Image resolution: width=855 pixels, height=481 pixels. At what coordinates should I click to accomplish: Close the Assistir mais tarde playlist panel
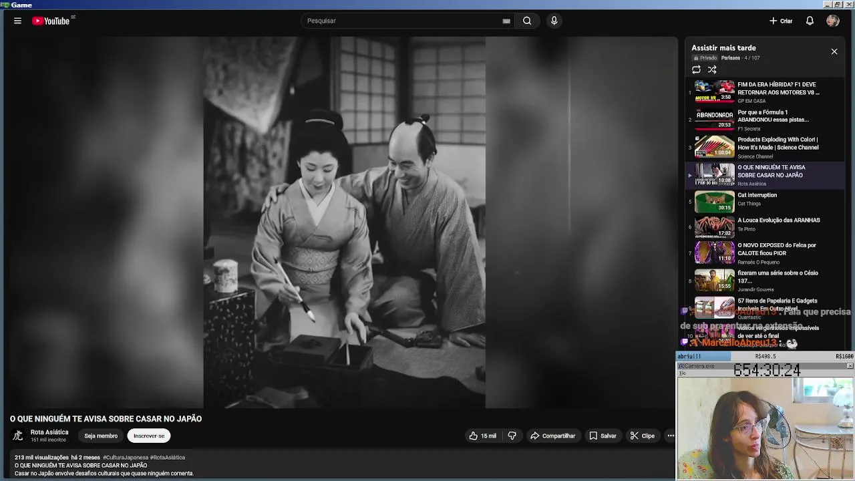[834, 51]
